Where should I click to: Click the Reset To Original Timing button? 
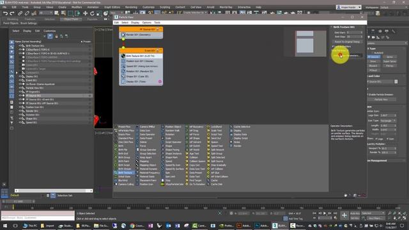[347, 42]
